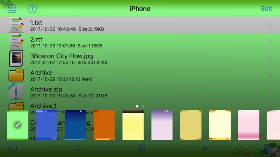280x157 pixels.
Task: Click the 1.txt date 2017-10-30 16:42:46
Action: (53, 29)
